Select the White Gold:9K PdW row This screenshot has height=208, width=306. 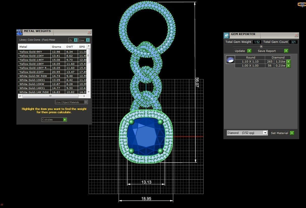52,76
